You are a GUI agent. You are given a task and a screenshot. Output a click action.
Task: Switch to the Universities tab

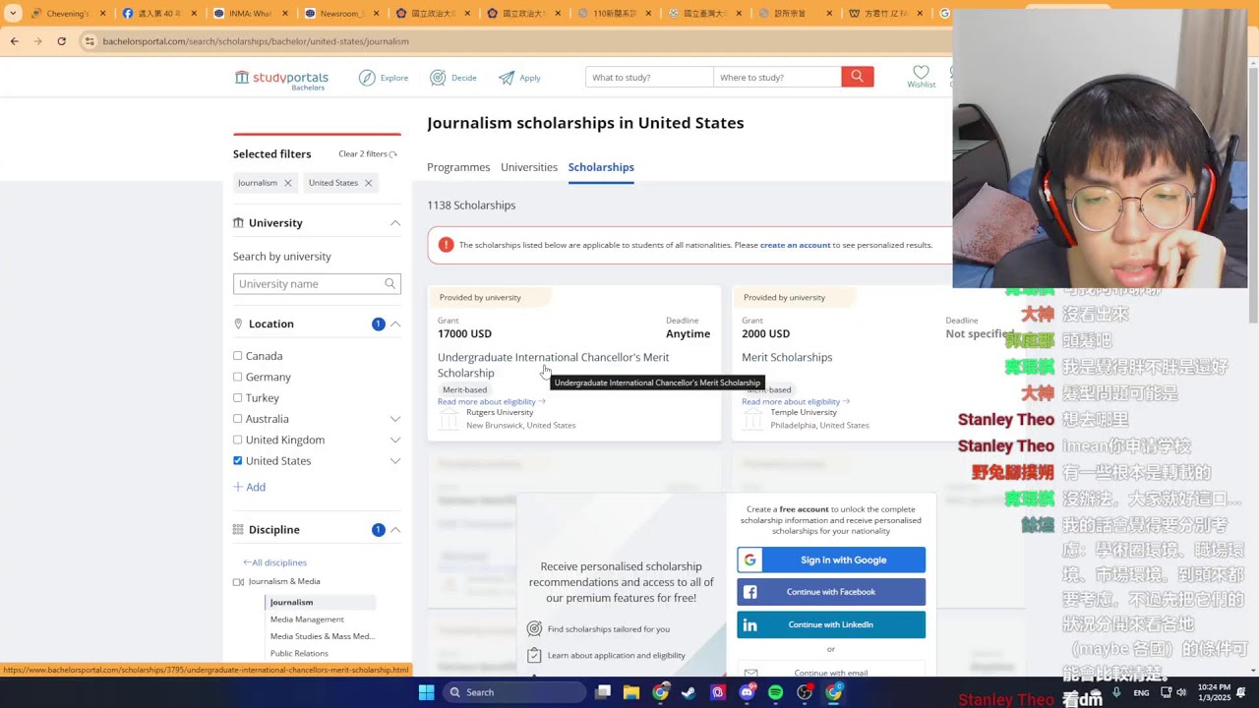tap(529, 167)
